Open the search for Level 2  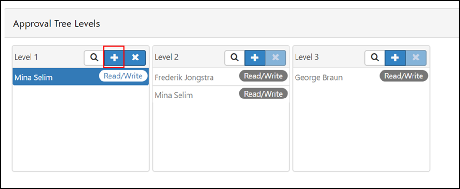point(234,57)
